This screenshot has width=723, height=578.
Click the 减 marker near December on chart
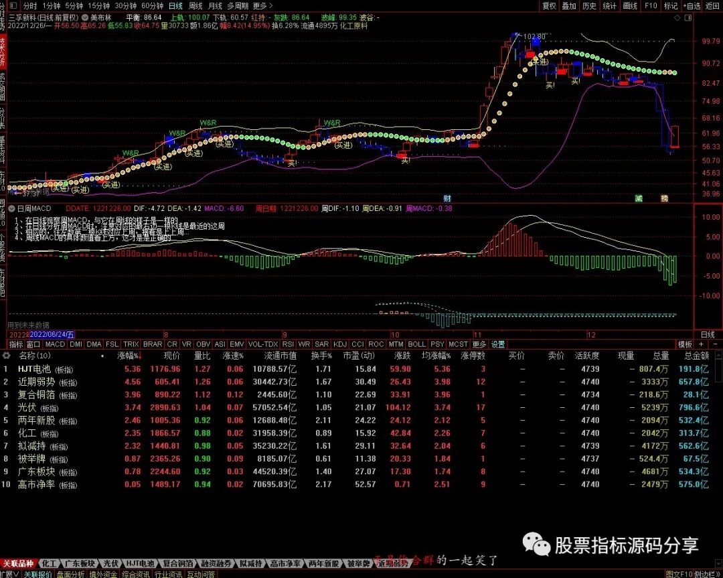click(639, 198)
